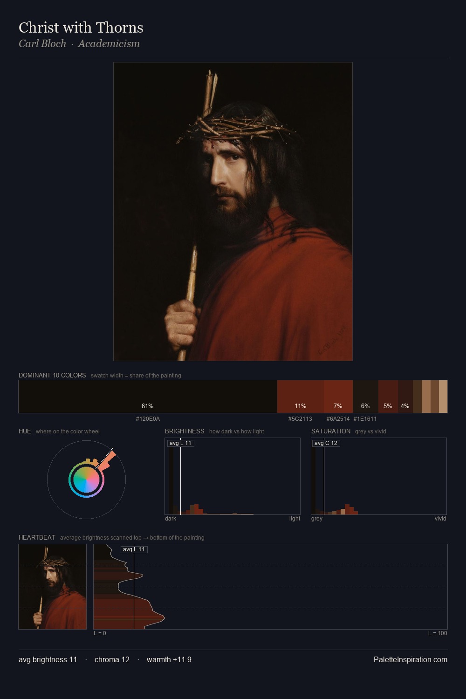Click the artist name Carl Bloch

42,44
